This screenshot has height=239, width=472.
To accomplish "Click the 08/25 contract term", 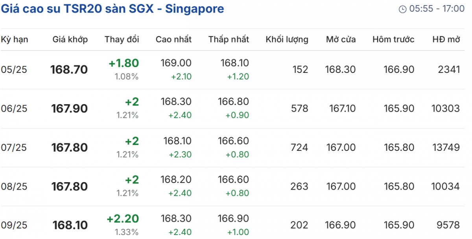I will [x=14, y=186].
